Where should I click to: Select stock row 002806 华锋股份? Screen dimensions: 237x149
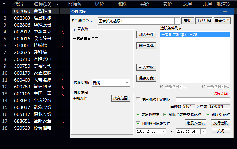tap(35, 25)
